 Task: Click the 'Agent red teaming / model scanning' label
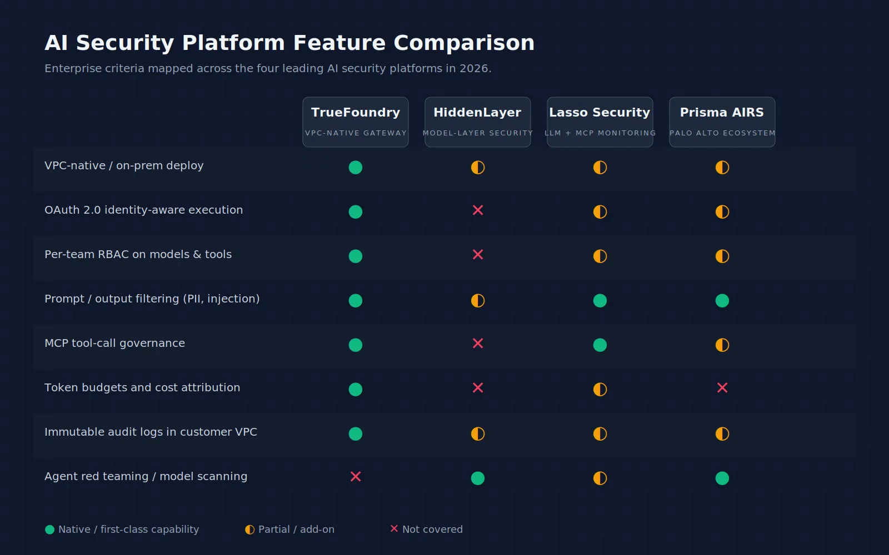(146, 476)
